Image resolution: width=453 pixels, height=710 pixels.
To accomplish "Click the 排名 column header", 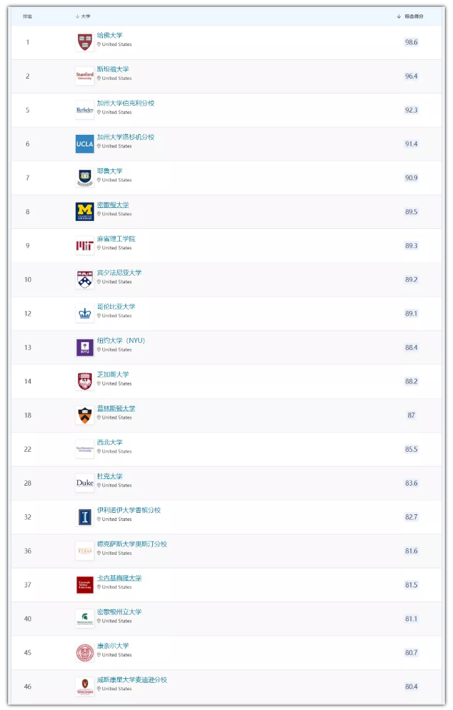I will tap(28, 16).
